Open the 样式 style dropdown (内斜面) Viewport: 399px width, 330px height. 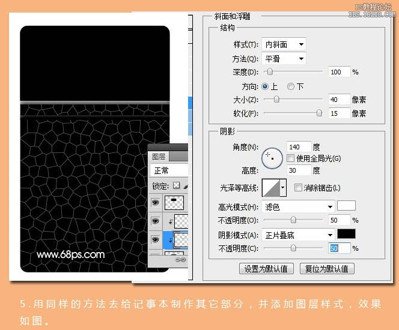(x=284, y=44)
